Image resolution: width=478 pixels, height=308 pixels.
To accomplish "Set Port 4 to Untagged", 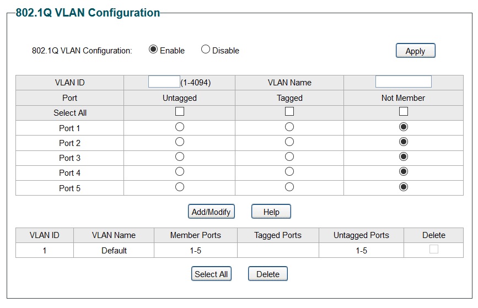I will [x=179, y=172].
